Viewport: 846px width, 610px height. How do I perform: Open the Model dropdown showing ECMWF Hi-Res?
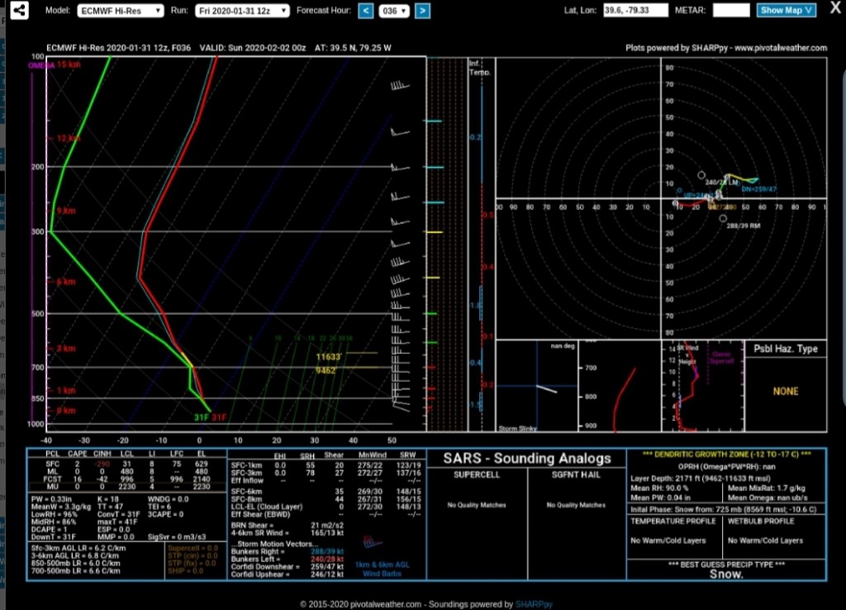pyautogui.click(x=120, y=11)
